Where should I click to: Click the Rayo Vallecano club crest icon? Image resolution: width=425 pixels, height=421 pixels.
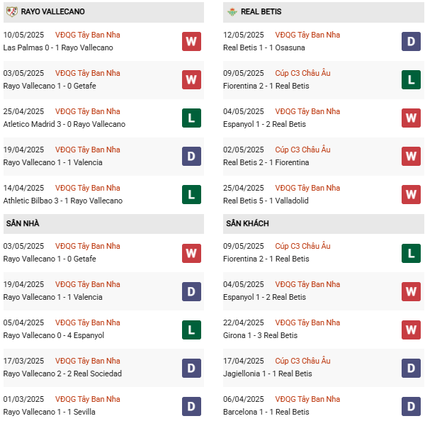(11, 11)
